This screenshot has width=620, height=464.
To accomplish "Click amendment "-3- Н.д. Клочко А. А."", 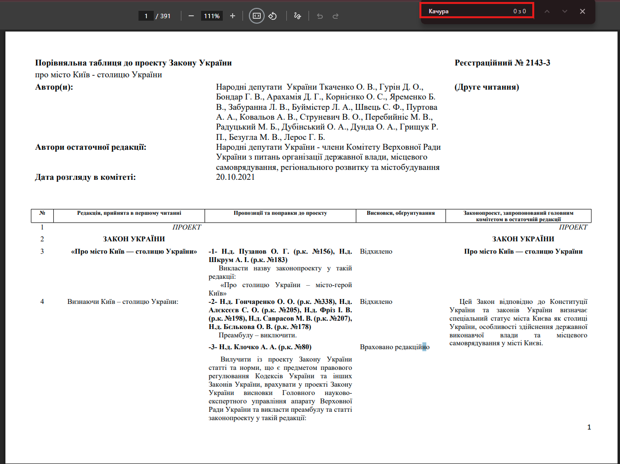I will click(260, 347).
